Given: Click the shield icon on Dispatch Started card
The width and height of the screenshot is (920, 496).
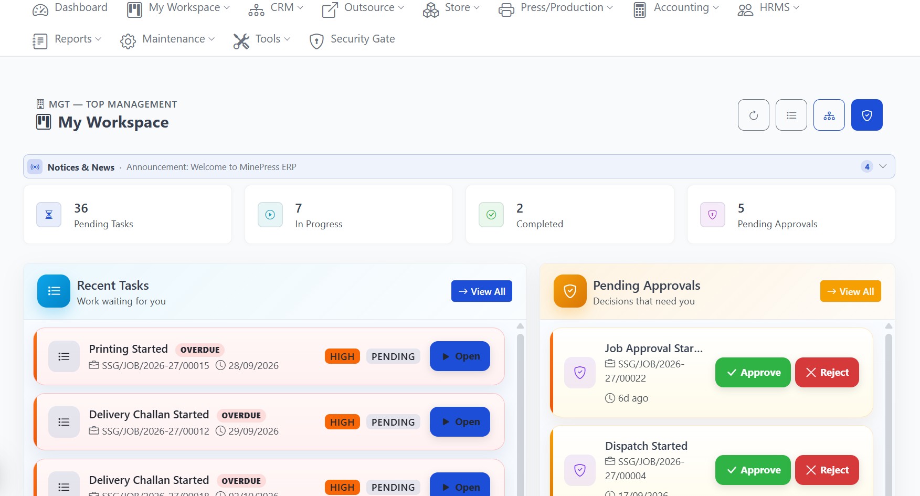Looking at the screenshot, I should [580, 470].
